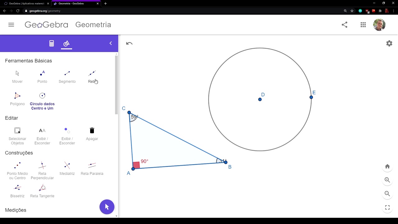
Task: Select the Polígono tool
Action: (x=17, y=99)
